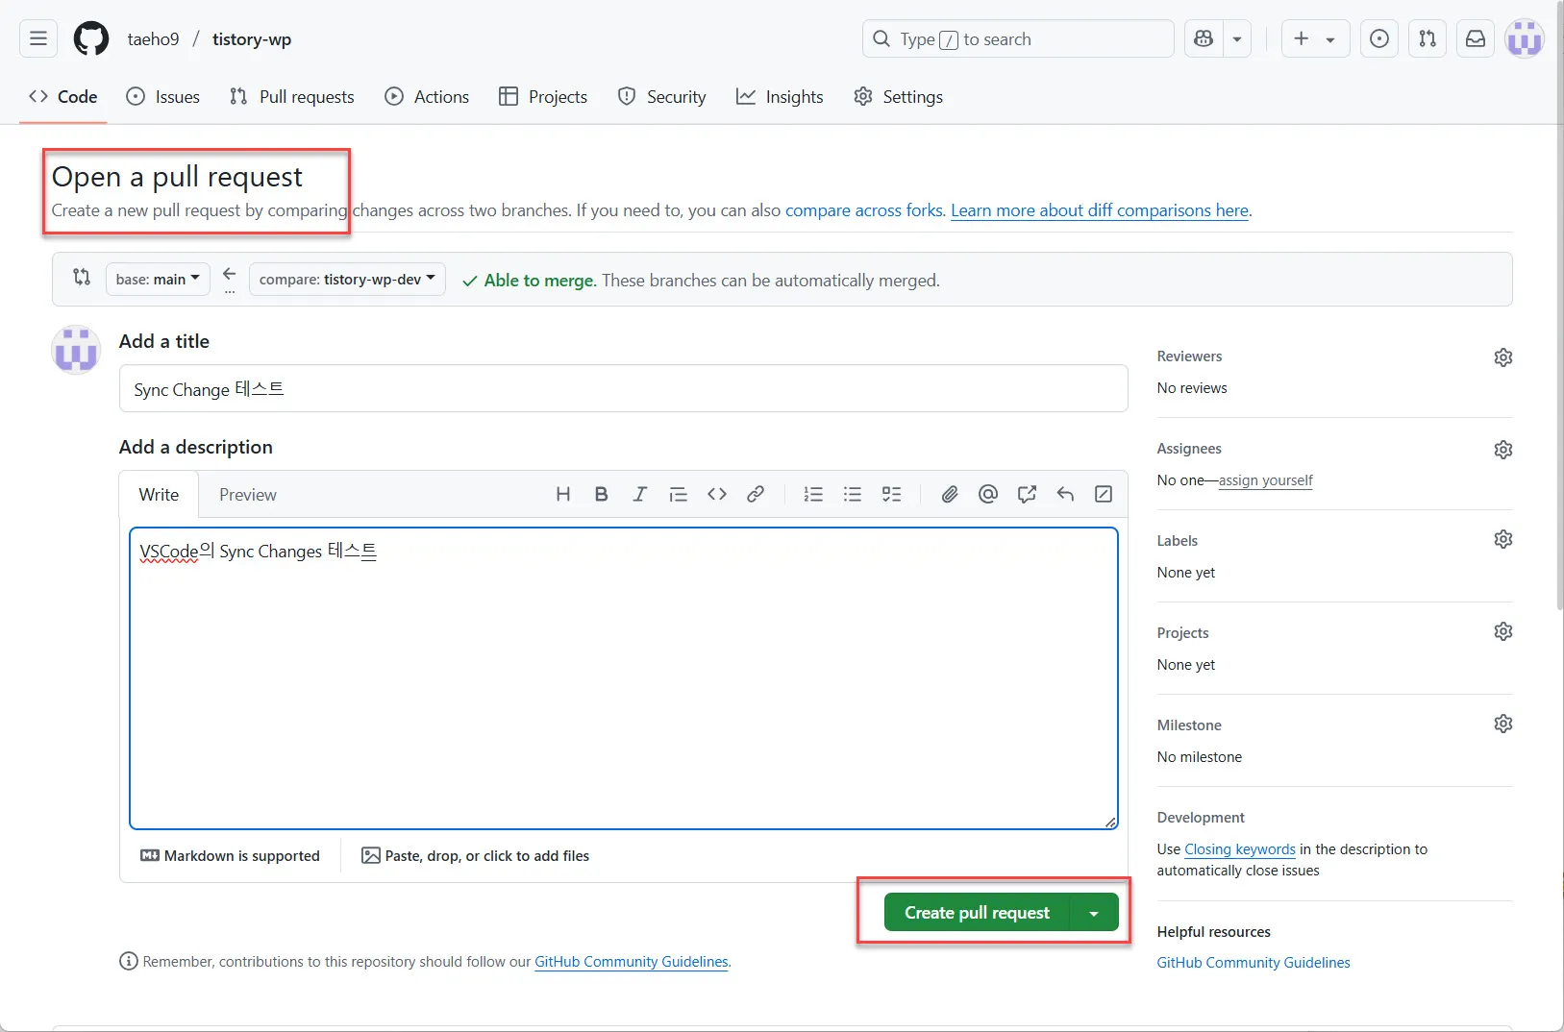
Task: Toggle bold formatting in the description toolbar
Action: click(x=600, y=494)
